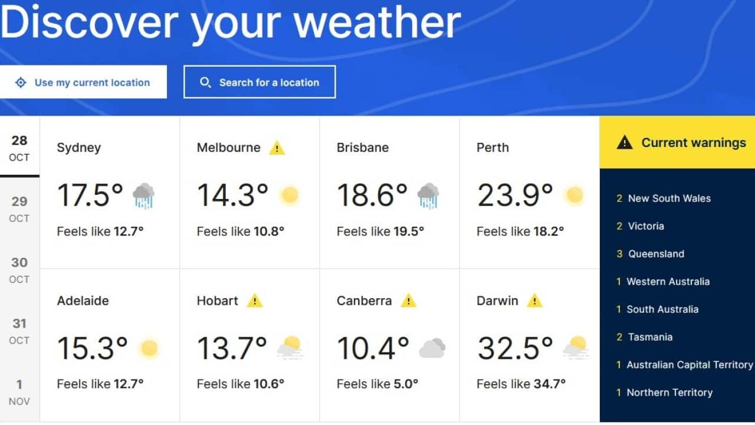The width and height of the screenshot is (755, 425).
Task: Switch to the 30 OCT date tab
Action: click(19, 270)
